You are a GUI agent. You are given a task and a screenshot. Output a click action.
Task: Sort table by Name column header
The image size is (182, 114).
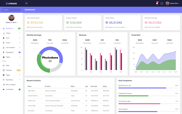coord(29,86)
